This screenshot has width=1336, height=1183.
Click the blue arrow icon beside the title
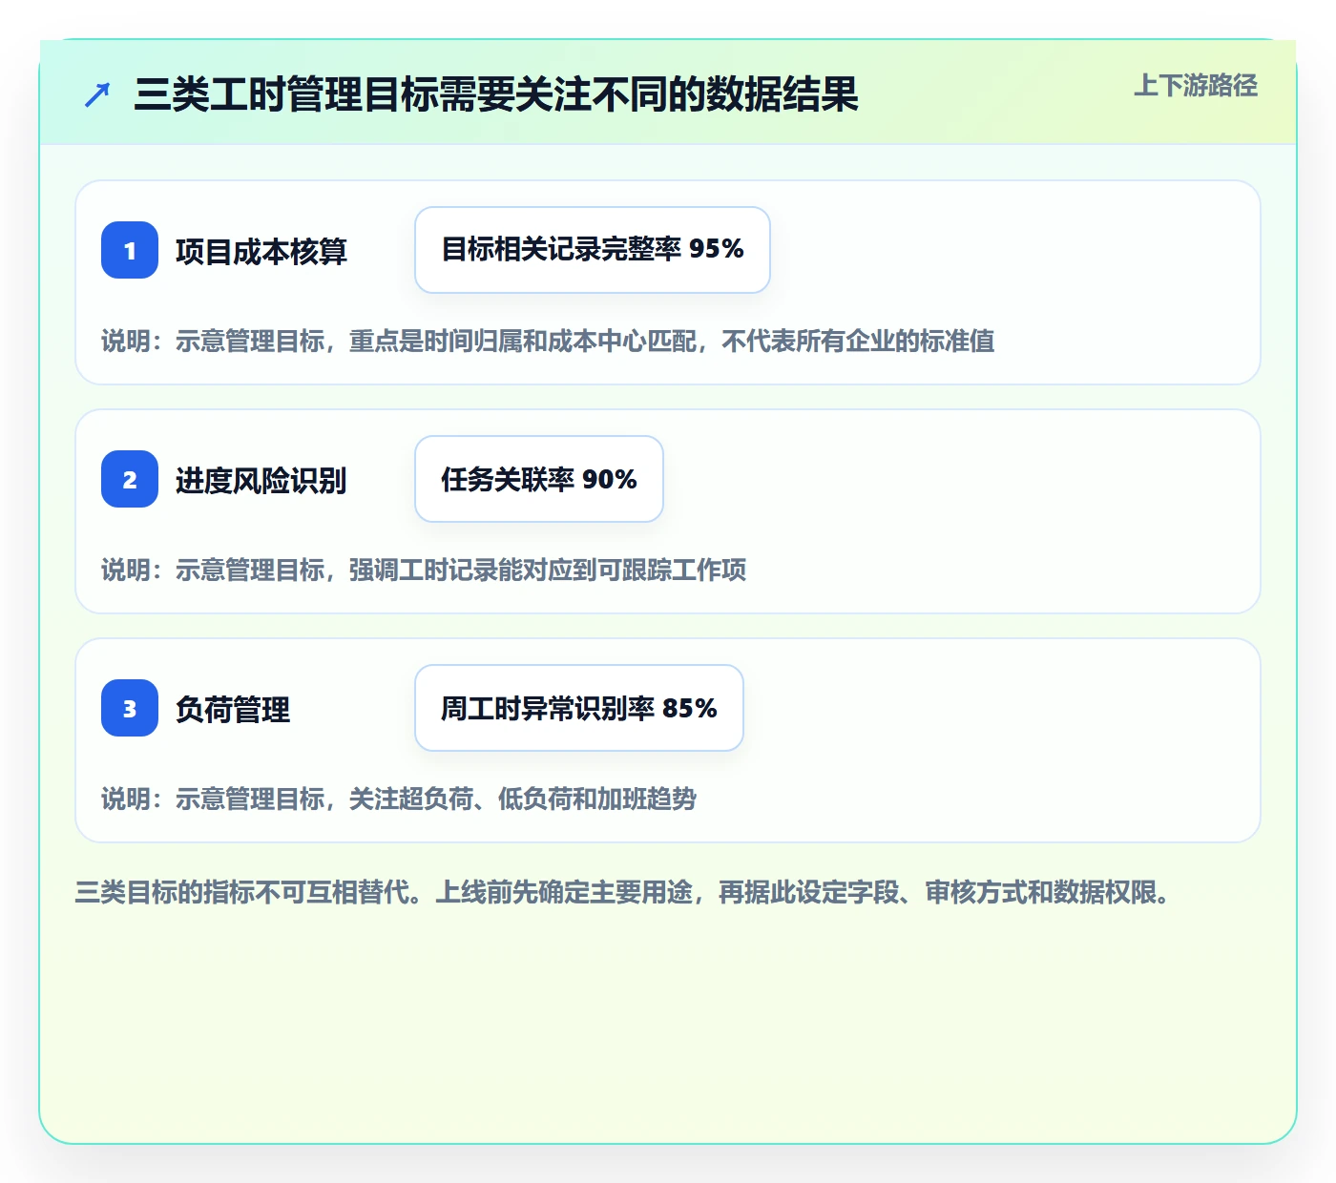click(97, 94)
